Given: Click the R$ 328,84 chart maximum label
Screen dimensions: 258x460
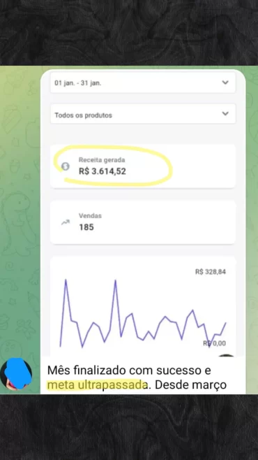Looking at the screenshot, I should pos(211,272).
